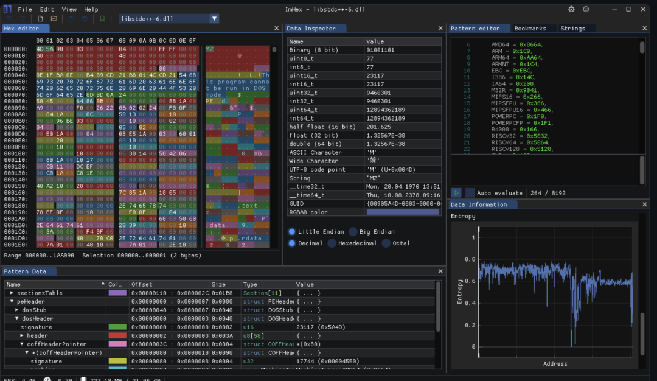
Task: Click hex byte 4D at offset 000000
Action: point(40,49)
